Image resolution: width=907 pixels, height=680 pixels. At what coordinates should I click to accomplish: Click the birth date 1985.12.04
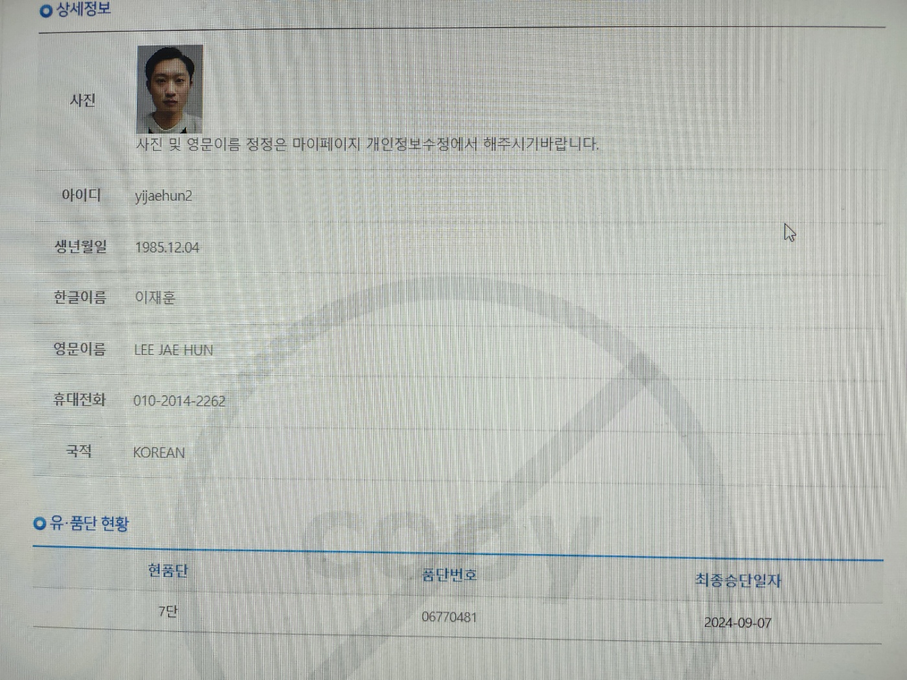tap(167, 247)
